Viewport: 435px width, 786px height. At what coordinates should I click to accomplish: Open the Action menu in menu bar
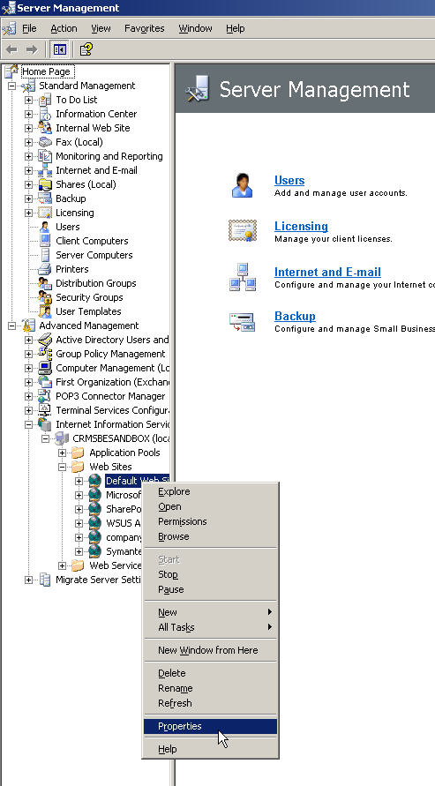[64, 28]
